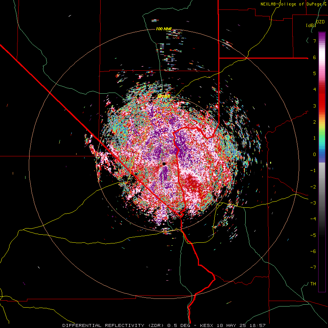Click the "4" value on the color scale
The image size is (328, 328).
[315, 90]
